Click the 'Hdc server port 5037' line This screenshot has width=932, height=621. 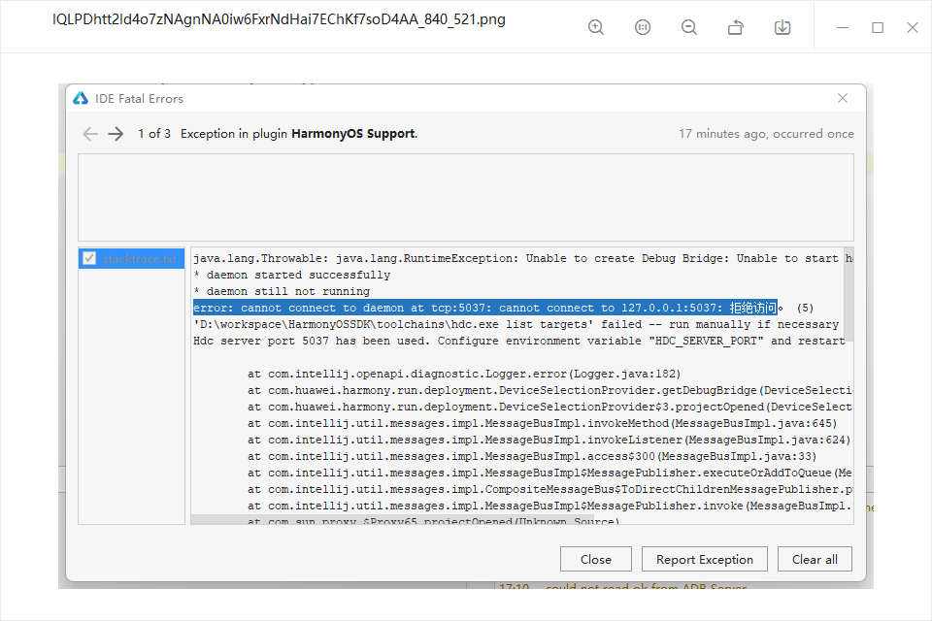coord(518,342)
